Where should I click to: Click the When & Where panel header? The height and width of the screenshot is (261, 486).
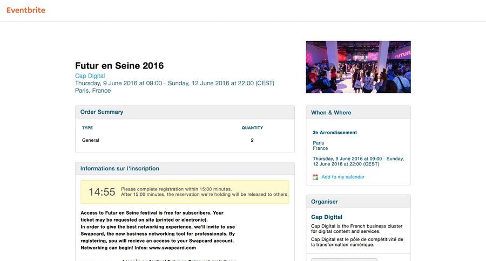click(358, 113)
